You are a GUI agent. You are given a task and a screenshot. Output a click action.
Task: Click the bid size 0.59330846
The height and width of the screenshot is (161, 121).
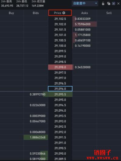point(38,153)
